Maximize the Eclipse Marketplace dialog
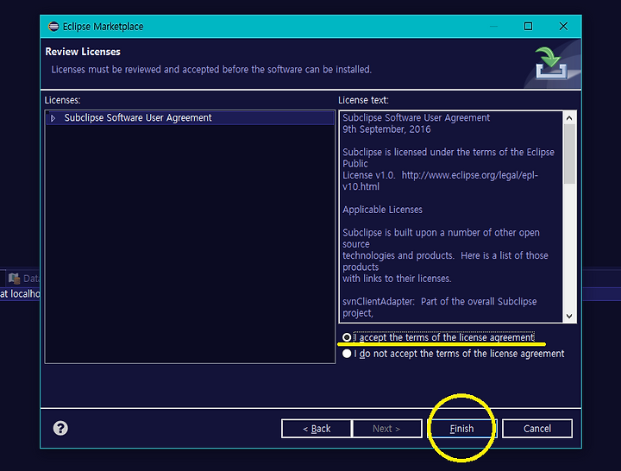Screen dimensions: 621x471 click(x=528, y=27)
